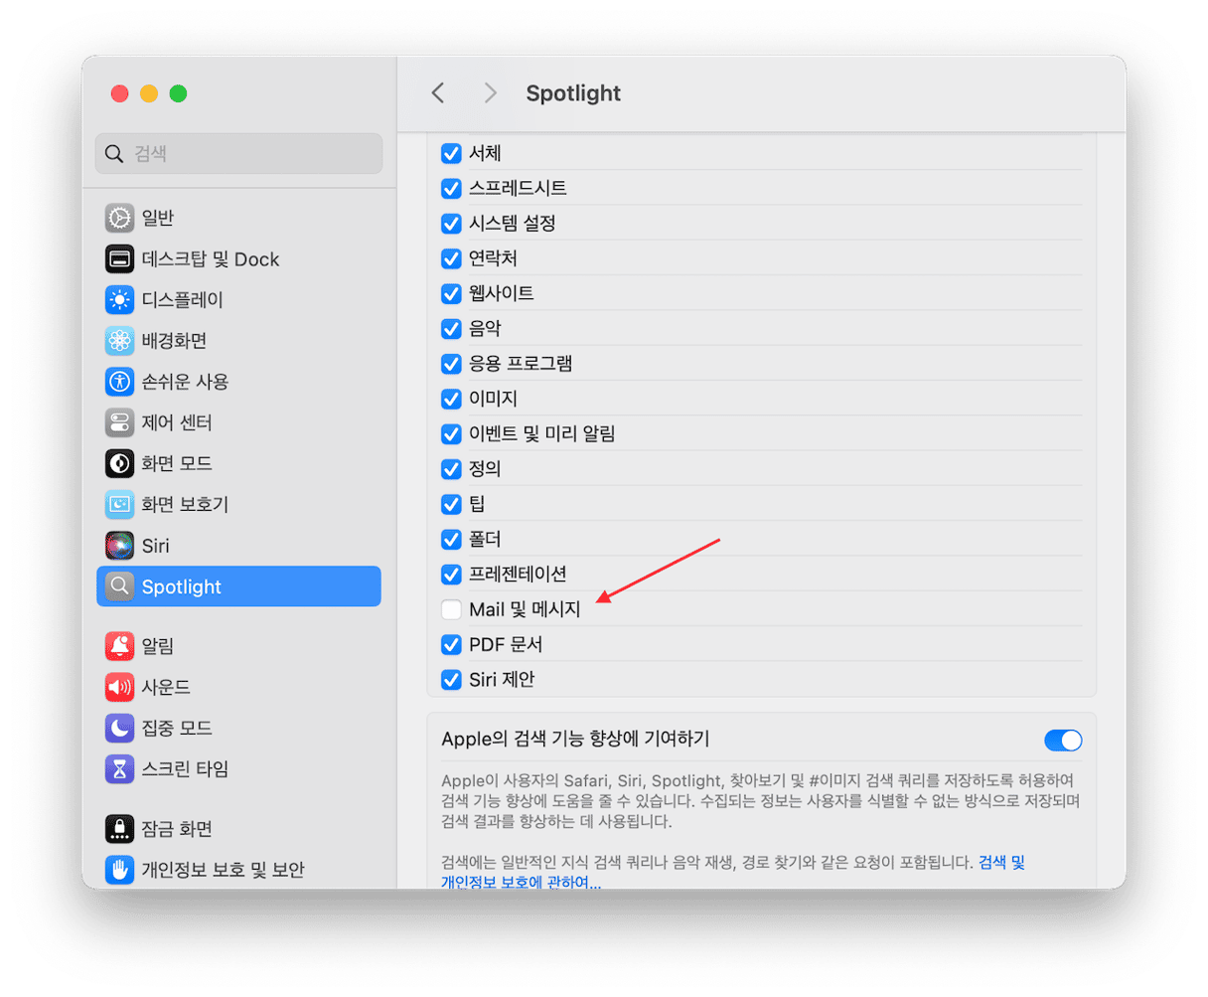Uncheck the 연락처 checkbox
The height and width of the screenshot is (997, 1208).
[x=451, y=258]
